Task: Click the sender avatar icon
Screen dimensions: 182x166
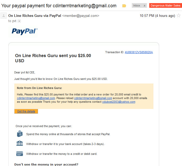Action: pos(4,16)
